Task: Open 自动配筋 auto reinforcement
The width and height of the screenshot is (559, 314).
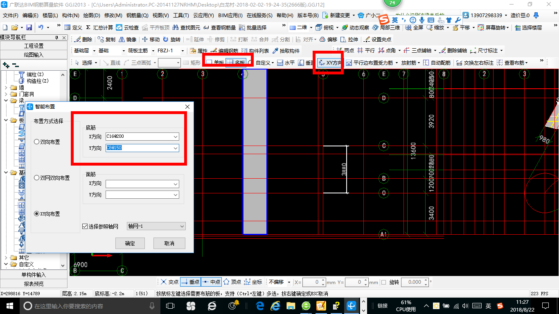Action: click(x=437, y=63)
